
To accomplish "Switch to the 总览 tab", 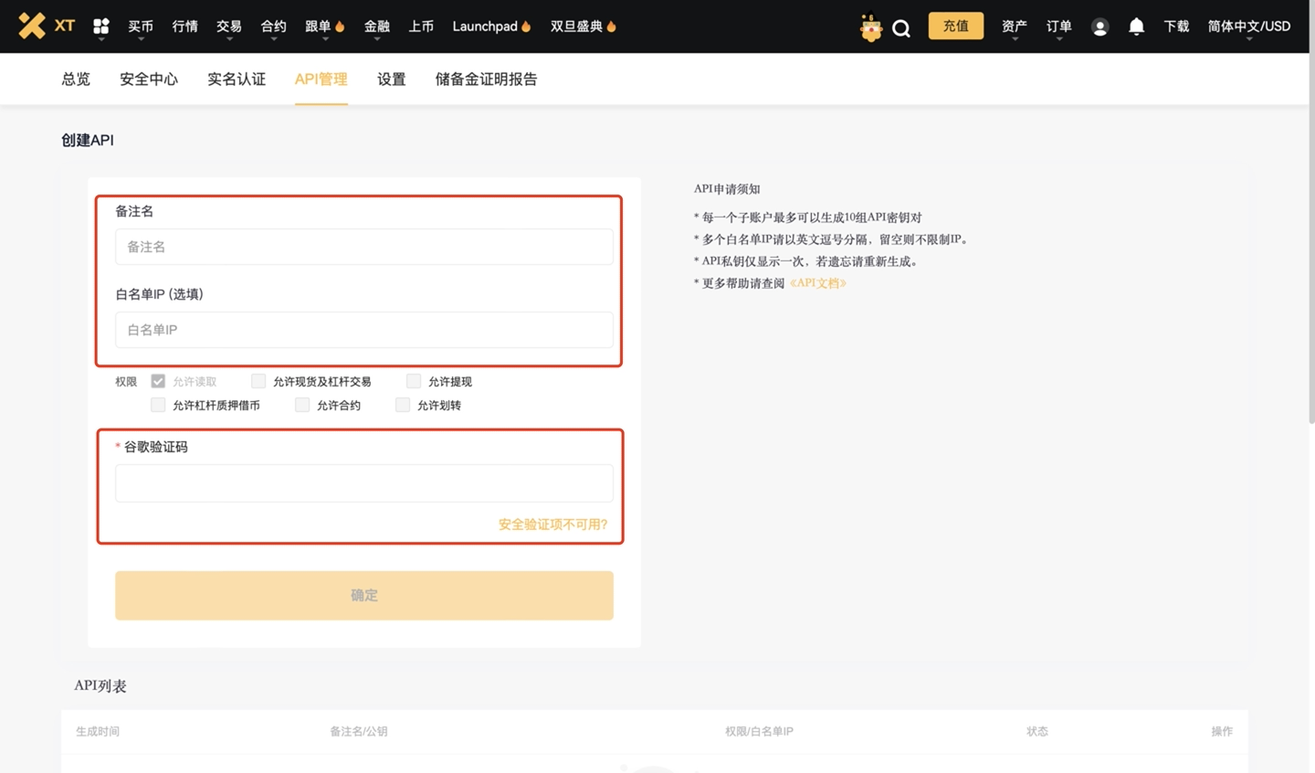I will coord(76,79).
